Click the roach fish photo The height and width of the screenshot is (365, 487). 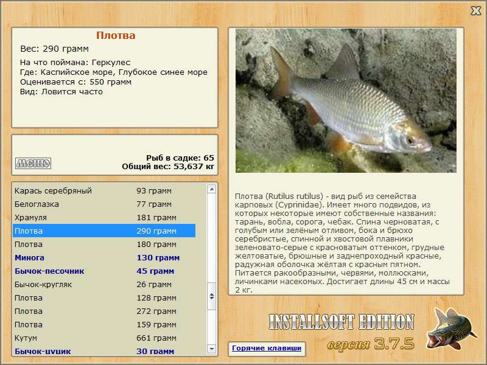pyautogui.click(x=345, y=100)
